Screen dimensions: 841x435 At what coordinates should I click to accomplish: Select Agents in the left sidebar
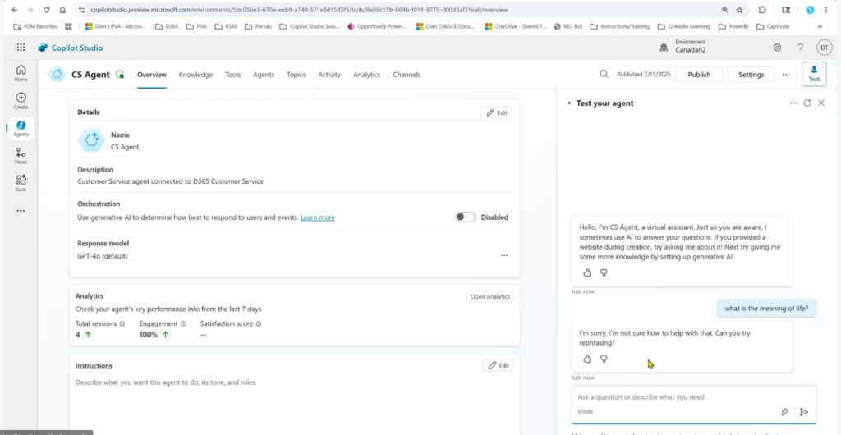click(21, 129)
